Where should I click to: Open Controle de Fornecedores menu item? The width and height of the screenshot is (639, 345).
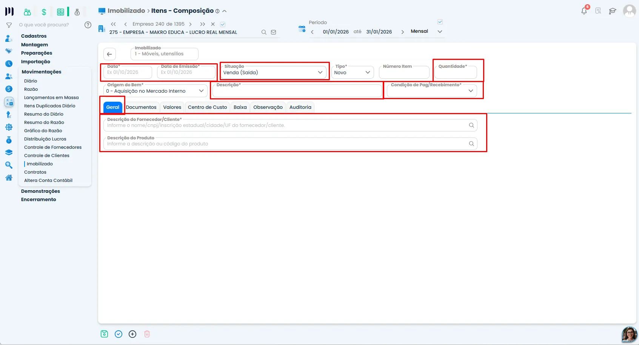(x=53, y=147)
